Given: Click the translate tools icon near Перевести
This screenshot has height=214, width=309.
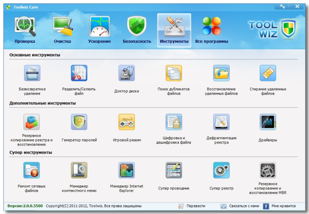Looking at the screenshot, I should [181, 206].
